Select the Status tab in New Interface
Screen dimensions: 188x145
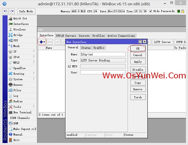86,48
